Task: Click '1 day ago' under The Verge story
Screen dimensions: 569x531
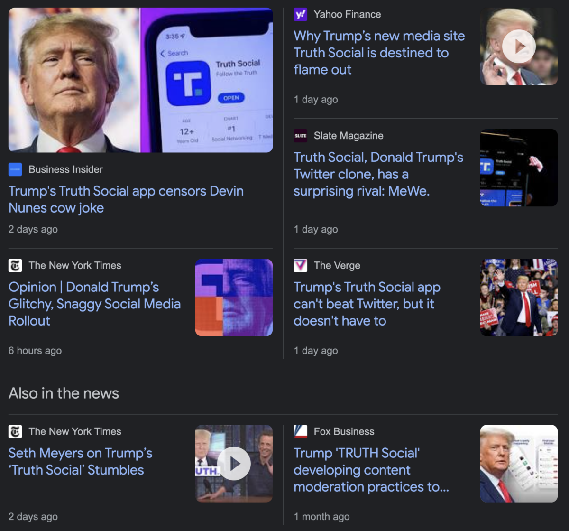Action: pyautogui.click(x=316, y=351)
